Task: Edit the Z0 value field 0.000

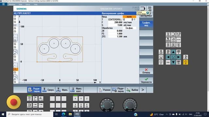Action: tap(115, 31)
